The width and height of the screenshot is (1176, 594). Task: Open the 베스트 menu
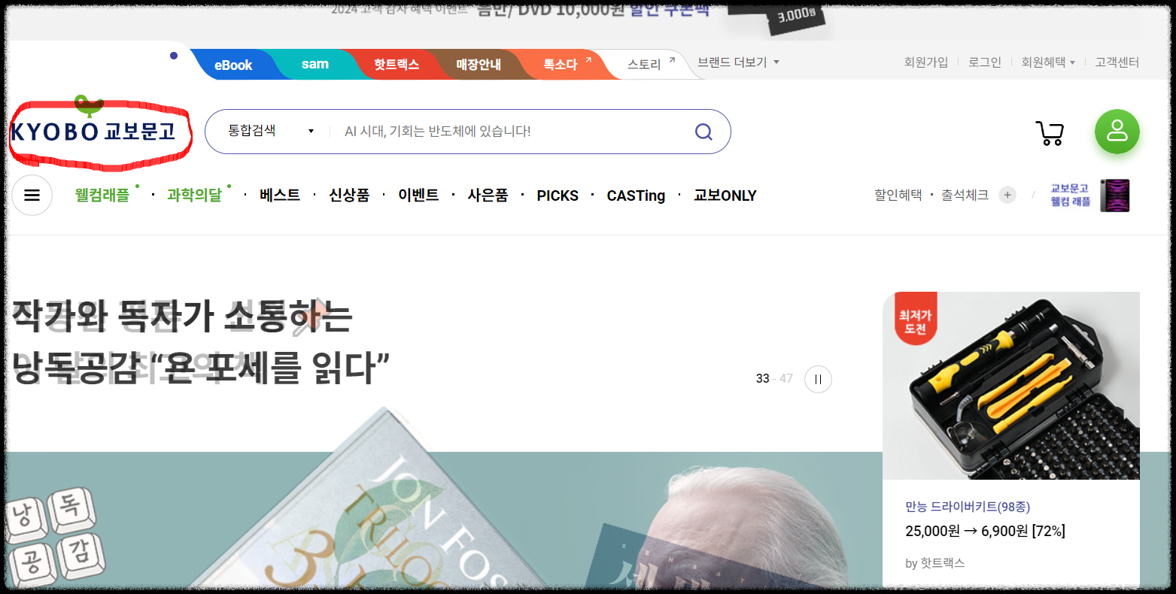click(280, 195)
